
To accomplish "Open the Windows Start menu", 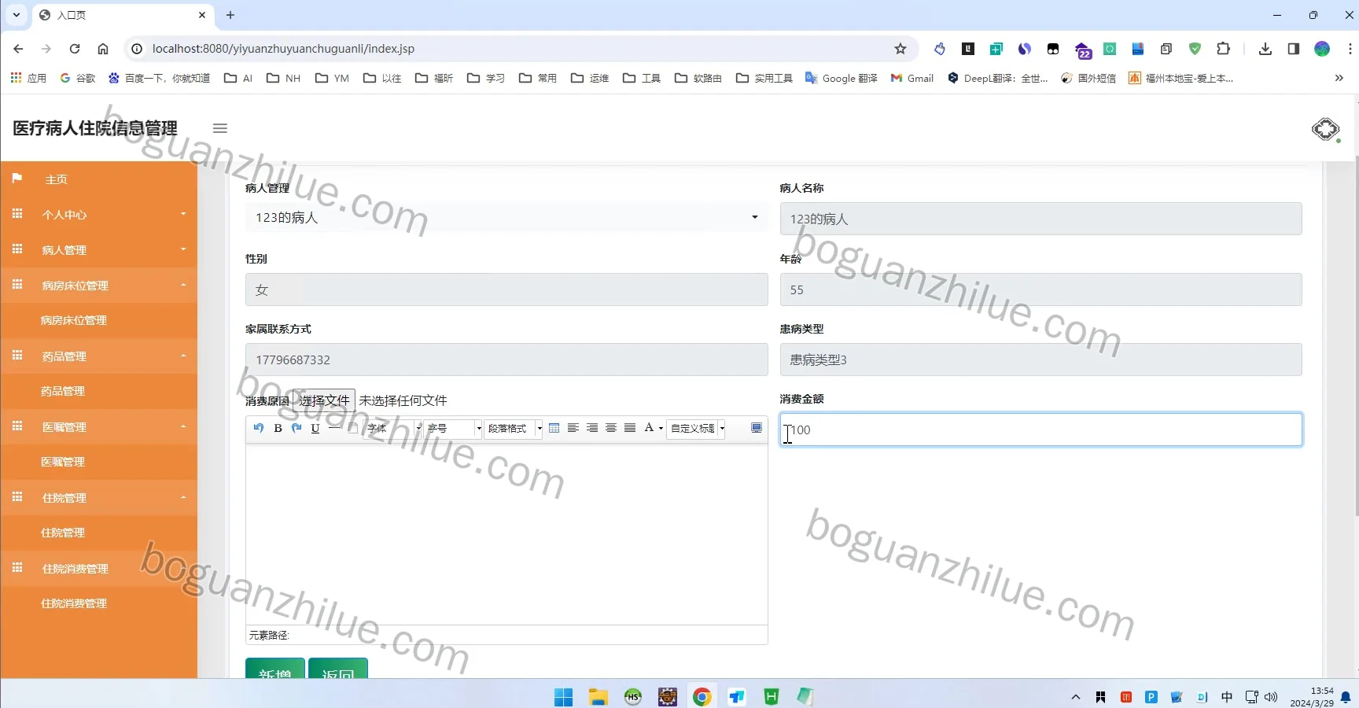I will 564,696.
